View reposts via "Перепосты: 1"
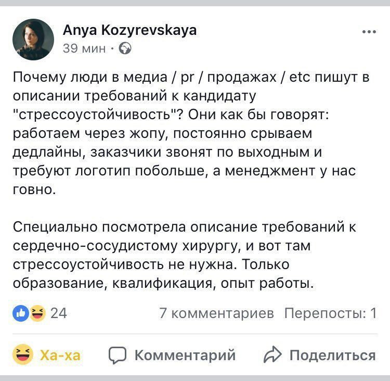The image size is (390, 381). [330, 313]
